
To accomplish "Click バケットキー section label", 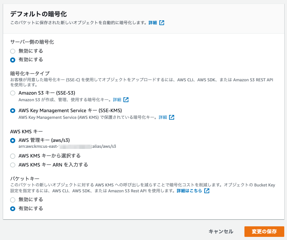I will click(25, 179).
